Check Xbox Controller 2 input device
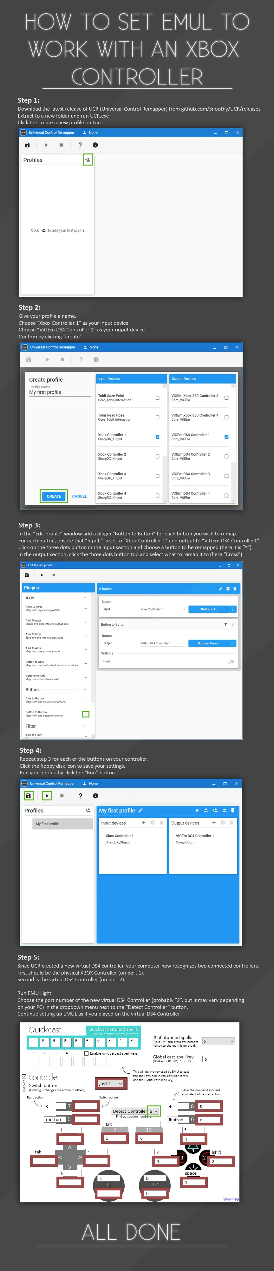The image size is (274, 1271). click(x=158, y=456)
